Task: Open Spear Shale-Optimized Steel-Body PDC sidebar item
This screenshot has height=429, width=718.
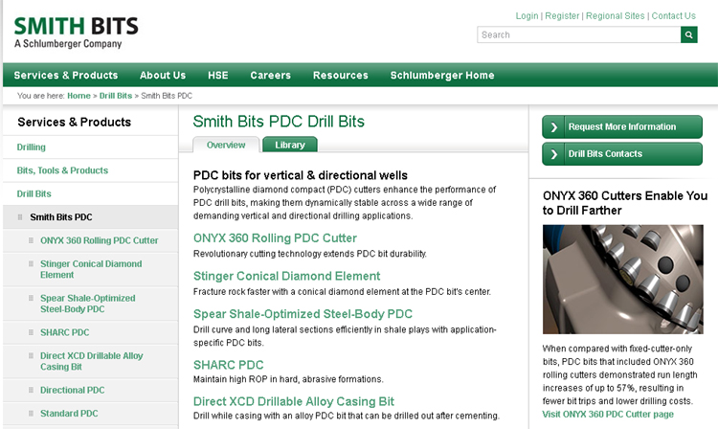Action: click(87, 304)
